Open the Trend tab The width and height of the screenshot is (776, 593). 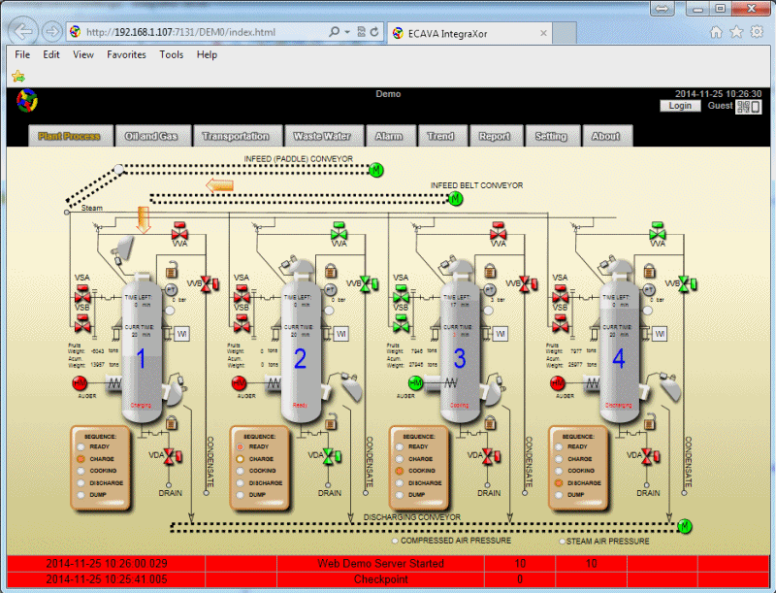point(440,137)
